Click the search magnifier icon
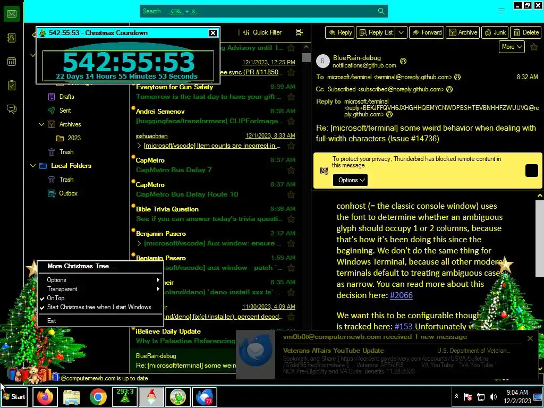The width and height of the screenshot is (544, 408). tap(381, 11)
